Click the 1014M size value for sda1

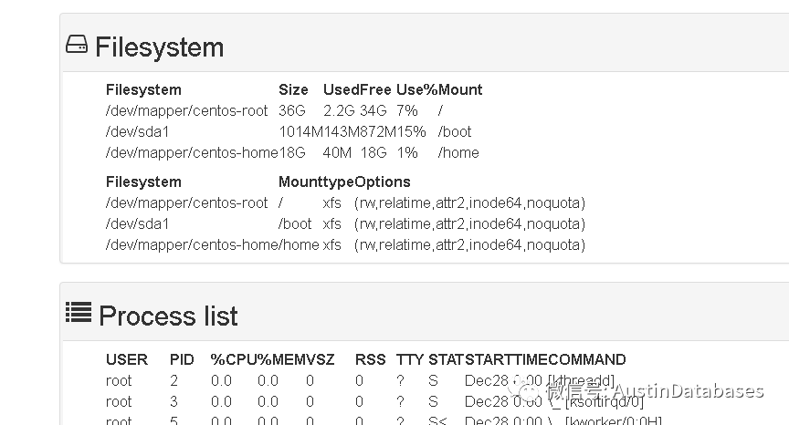(x=298, y=131)
